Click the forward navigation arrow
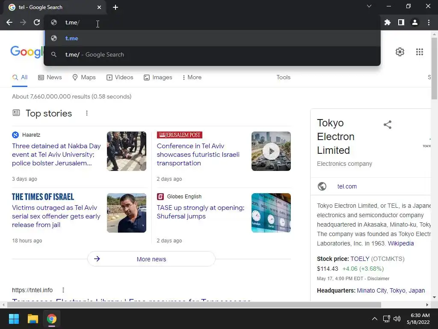438x329 pixels. point(23,22)
